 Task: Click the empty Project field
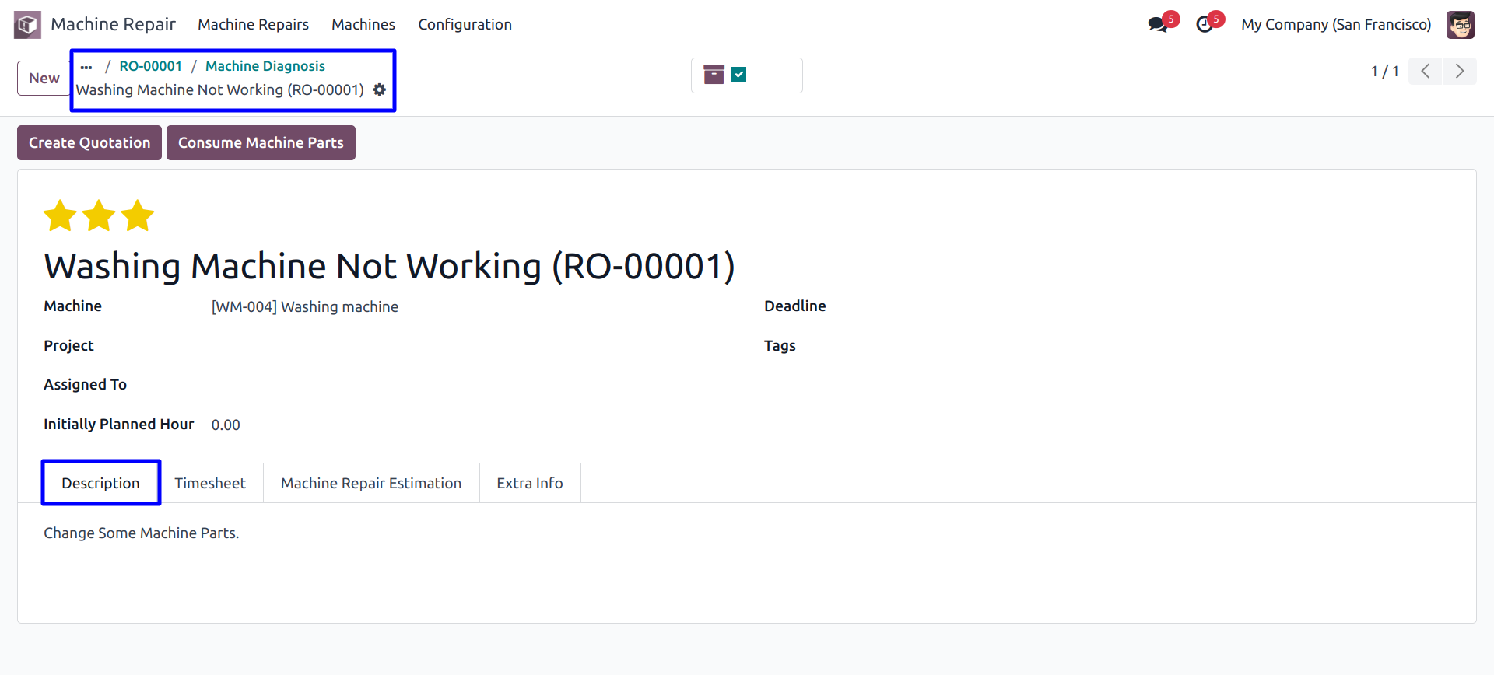[x=467, y=346]
